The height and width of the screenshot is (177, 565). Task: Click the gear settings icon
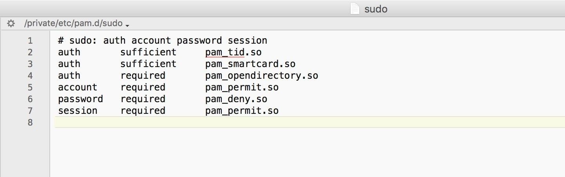[11, 24]
